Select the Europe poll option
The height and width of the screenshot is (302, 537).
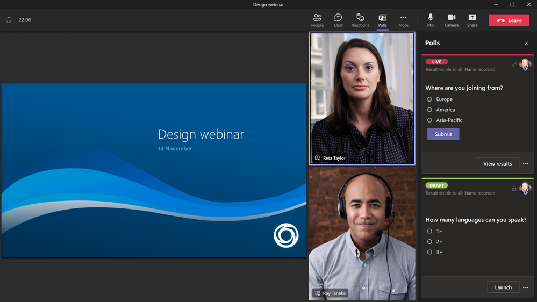pos(429,99)
